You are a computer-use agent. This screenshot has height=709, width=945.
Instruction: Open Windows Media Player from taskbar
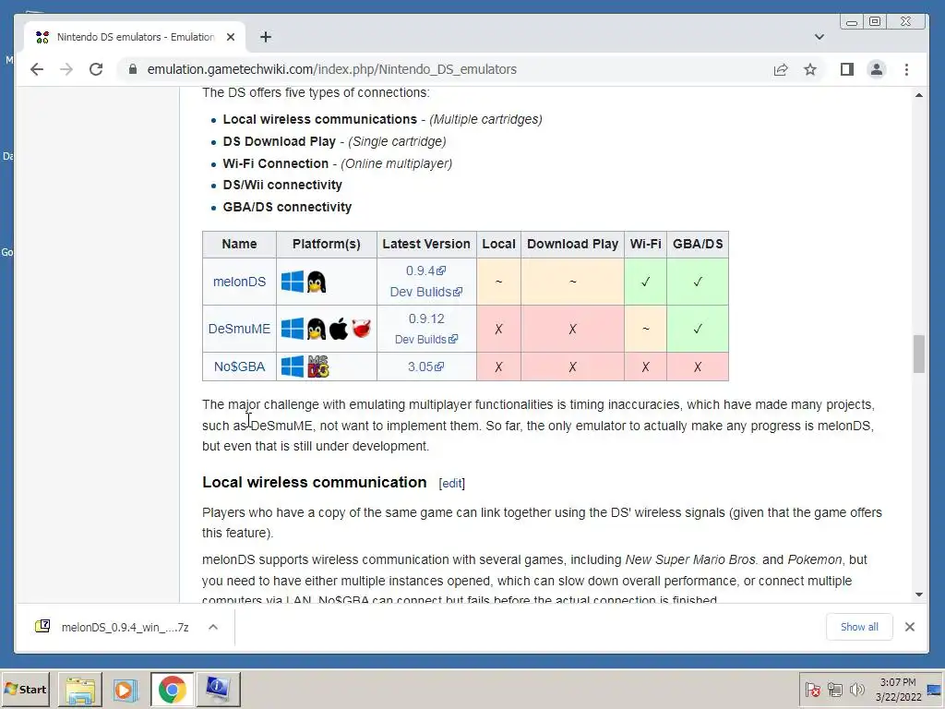(x=126, y=690)
